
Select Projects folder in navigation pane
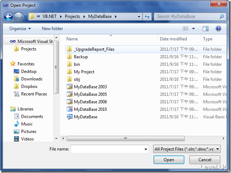25,49
